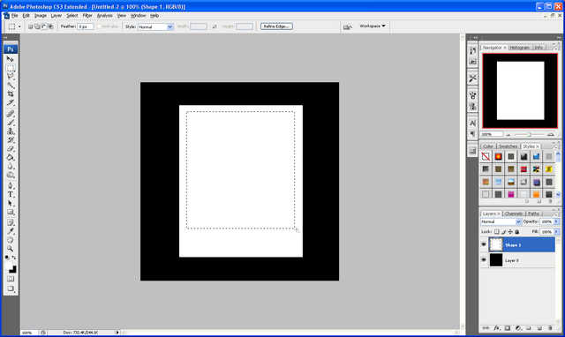Select the Paint Bucket tool
The width and height of the screenshot is (565, 337).
(x=11, y=157)
